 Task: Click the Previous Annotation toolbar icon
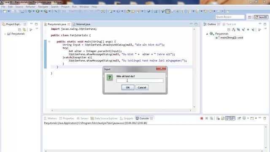[x=197, y=11]
